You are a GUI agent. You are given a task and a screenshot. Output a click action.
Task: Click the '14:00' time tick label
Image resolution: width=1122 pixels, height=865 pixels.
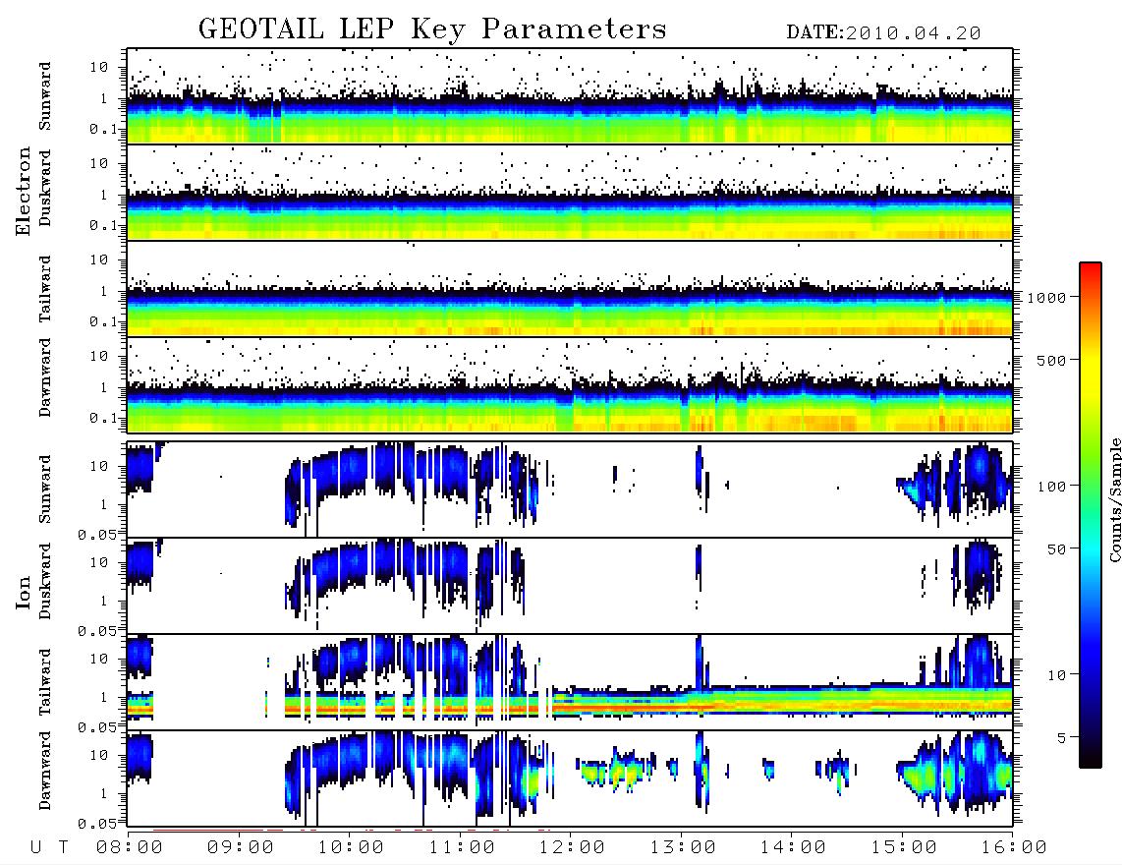point(793,847)
